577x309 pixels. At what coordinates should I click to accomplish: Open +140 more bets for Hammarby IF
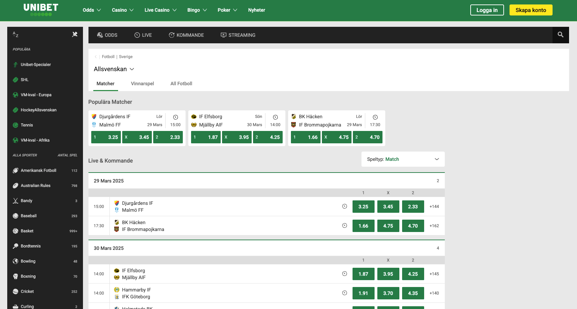pos(434,293)
